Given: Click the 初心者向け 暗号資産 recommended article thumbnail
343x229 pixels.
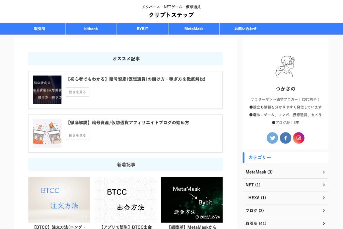Looking at the screenshot, I should point(47,90).
